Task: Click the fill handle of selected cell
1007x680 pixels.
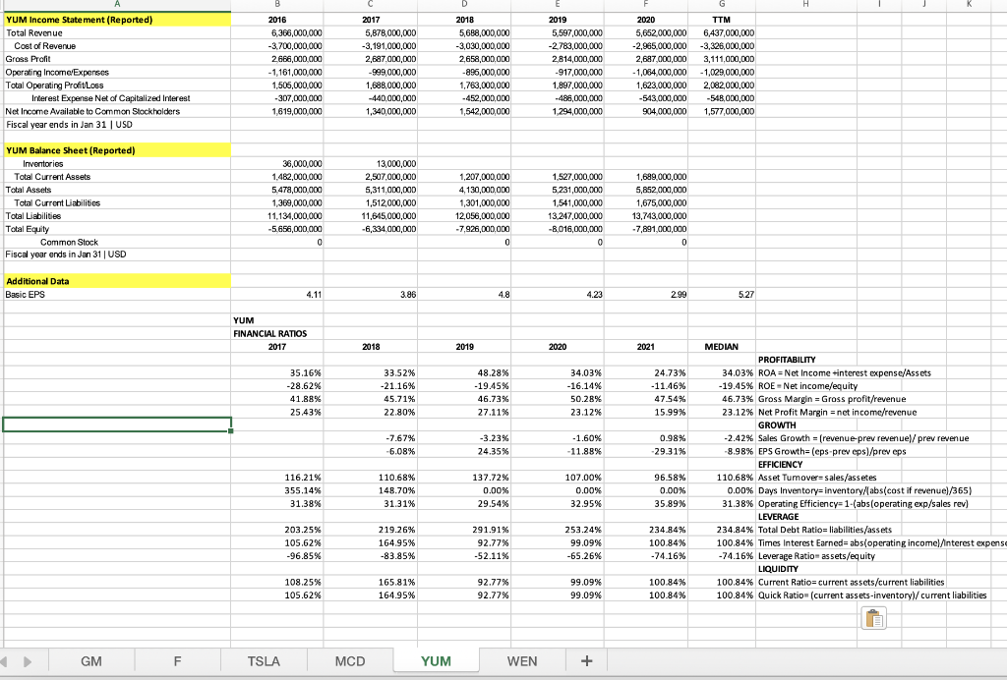Action: 230,431
